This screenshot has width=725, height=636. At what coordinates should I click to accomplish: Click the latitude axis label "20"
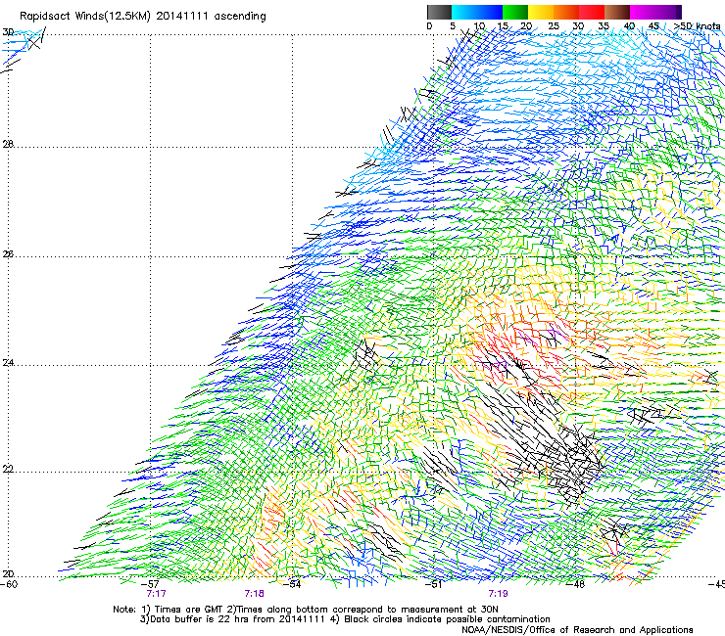click(x=8, y=574)
